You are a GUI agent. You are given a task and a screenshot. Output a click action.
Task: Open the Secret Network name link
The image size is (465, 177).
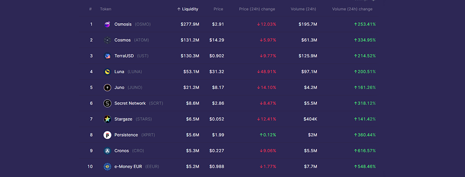130,103
